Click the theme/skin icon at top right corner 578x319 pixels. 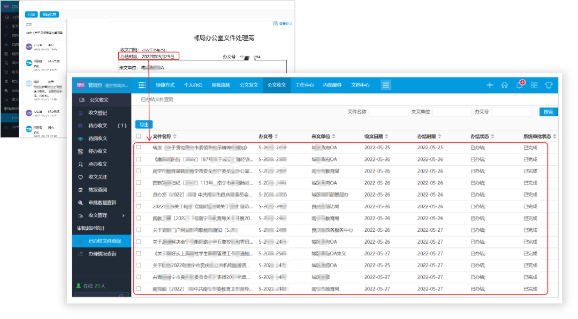547,84
